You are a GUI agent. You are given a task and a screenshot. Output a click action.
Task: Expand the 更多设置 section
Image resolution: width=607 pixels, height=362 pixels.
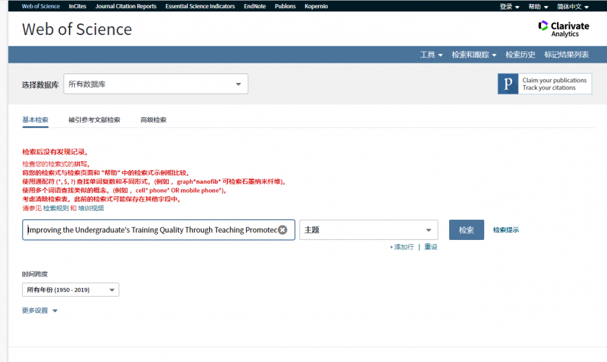coord(40,310)
